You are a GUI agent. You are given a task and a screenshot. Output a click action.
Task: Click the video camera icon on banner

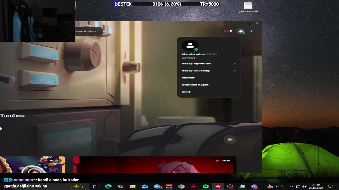230,140
